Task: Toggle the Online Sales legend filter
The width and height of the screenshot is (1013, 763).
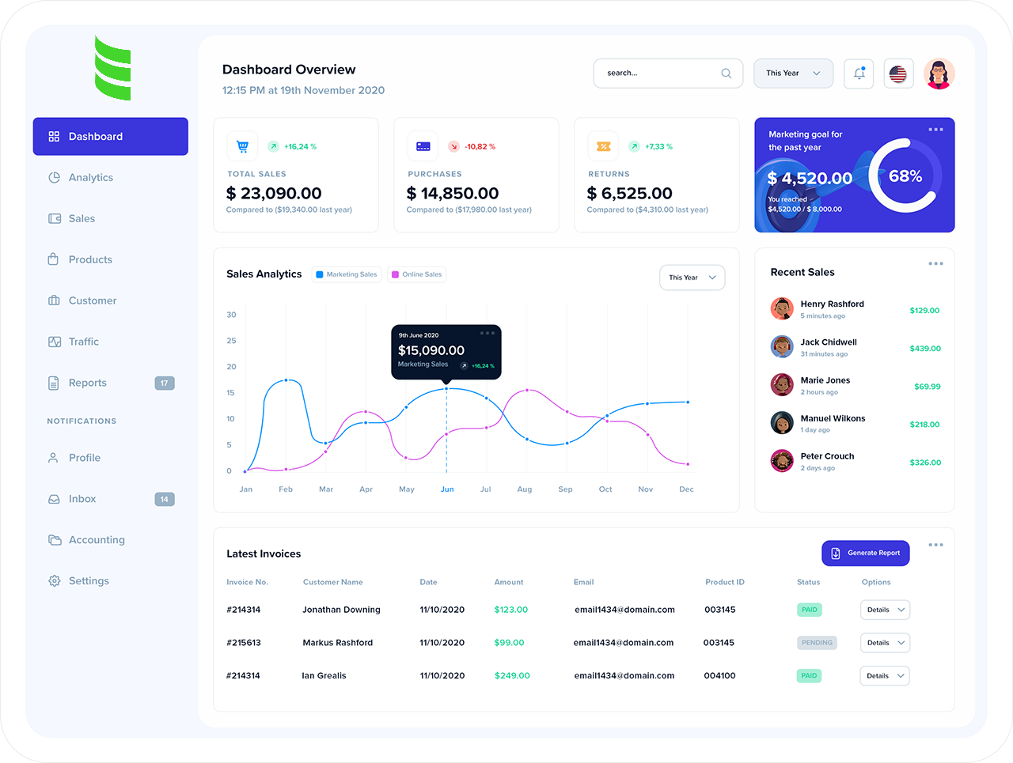Action: tap(416, 274)
